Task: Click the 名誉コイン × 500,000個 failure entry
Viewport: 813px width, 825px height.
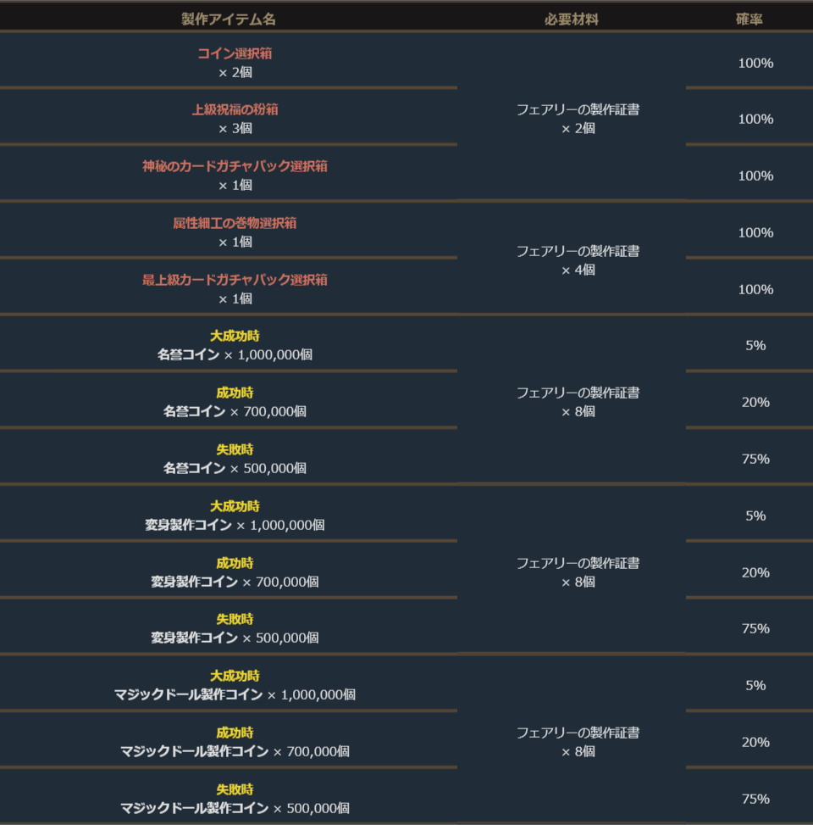Action: coord(235,468)
